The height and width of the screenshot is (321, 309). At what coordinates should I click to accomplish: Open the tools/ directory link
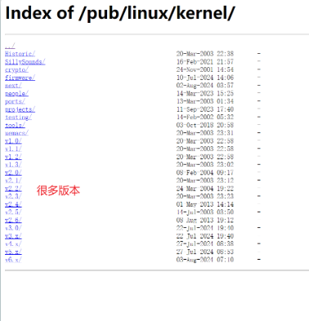point(15,125)
